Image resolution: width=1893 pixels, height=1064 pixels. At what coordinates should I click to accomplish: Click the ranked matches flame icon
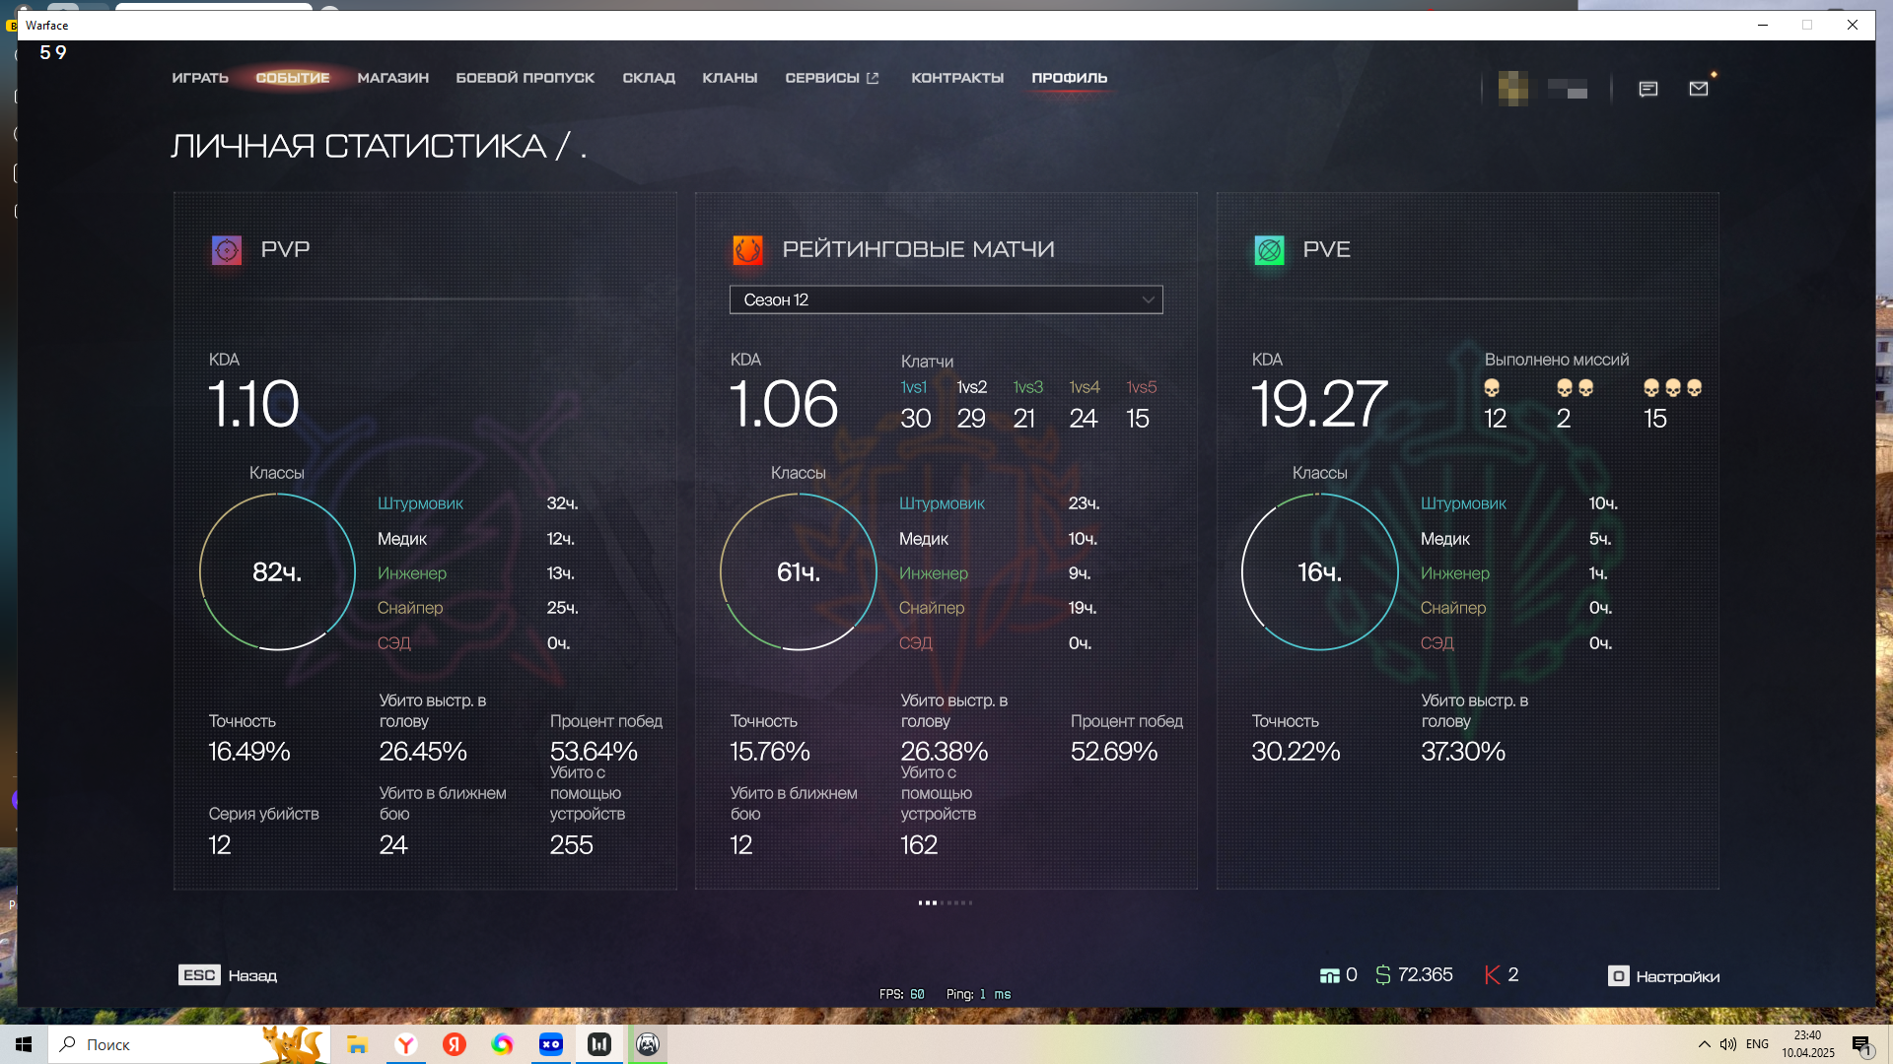tap(747, 250)
